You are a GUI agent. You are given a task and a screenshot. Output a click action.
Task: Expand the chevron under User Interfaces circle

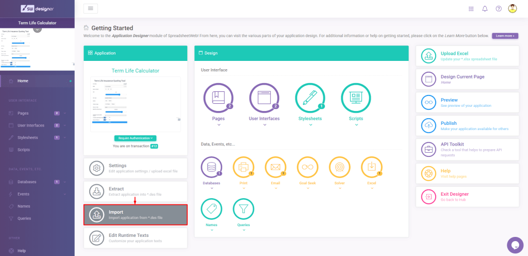[265, 125]
